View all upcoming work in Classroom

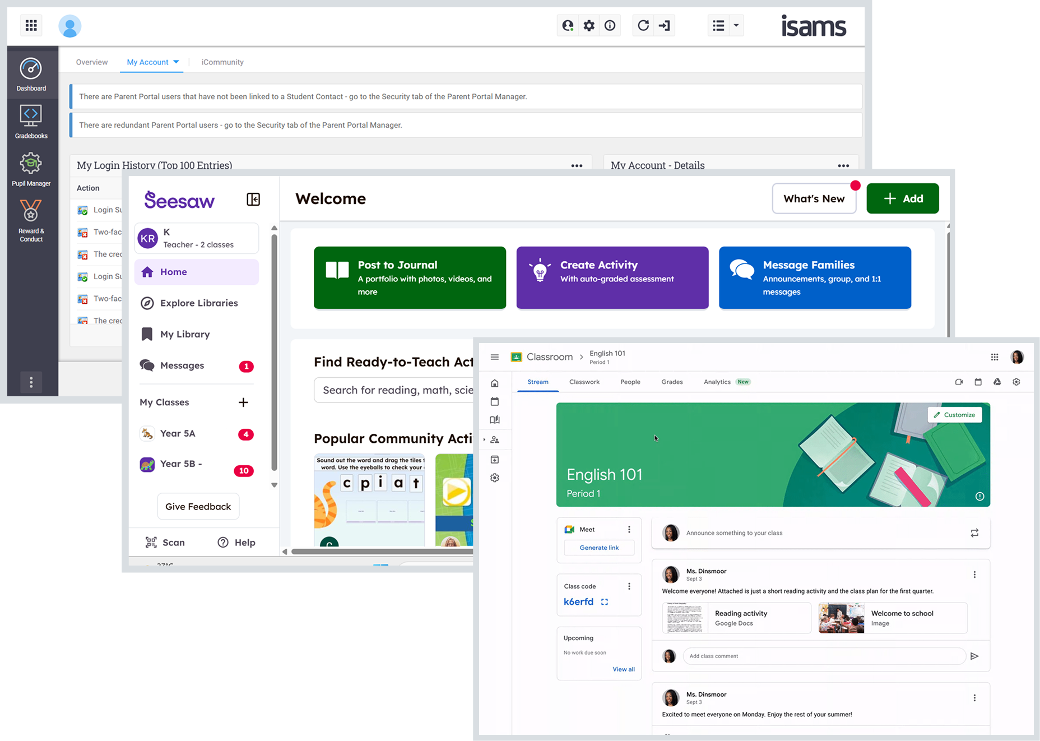(x=623, y=669)
